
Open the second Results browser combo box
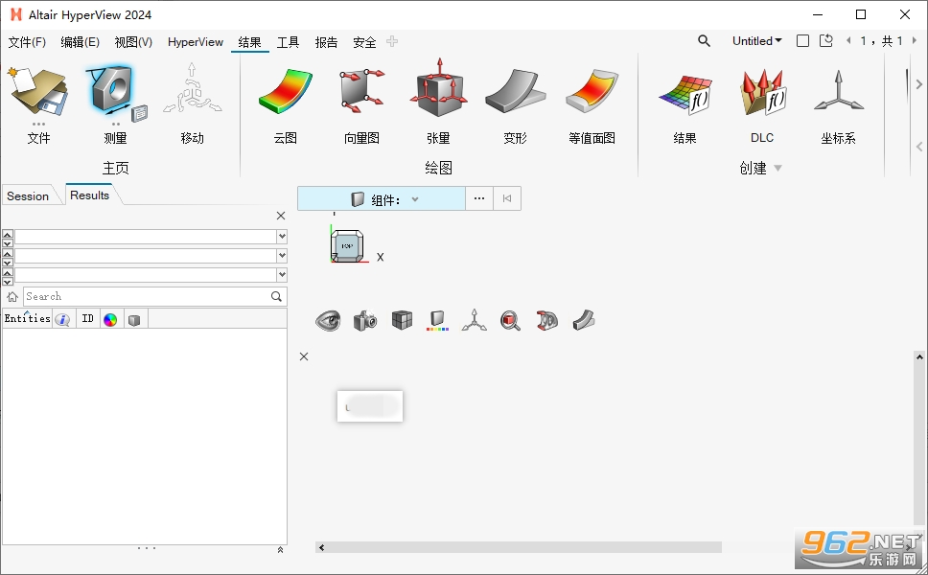[x=282, y=255]
